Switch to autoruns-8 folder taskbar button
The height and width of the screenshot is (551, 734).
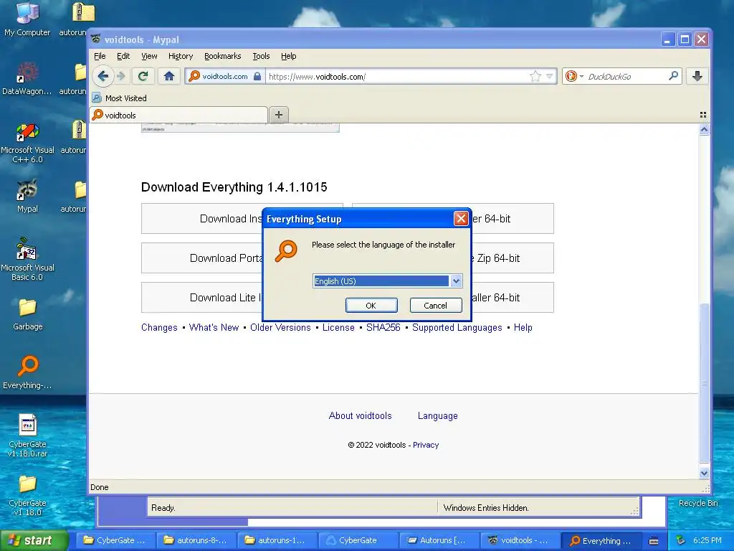[x=196, y=540]
